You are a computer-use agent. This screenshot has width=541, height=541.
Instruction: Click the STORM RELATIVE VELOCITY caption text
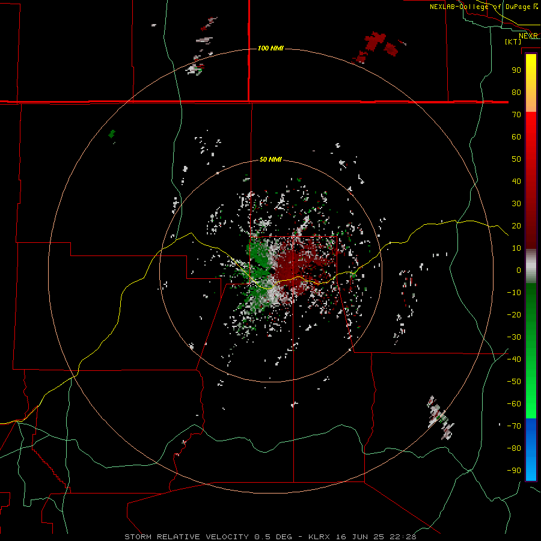186,537
